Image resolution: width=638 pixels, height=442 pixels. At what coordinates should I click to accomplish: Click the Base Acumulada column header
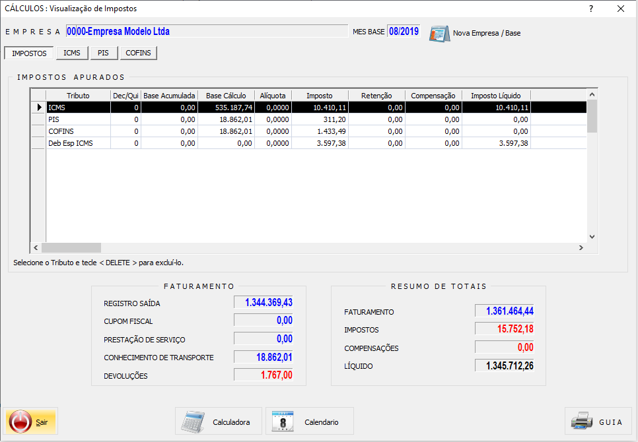tap(169, 96)
